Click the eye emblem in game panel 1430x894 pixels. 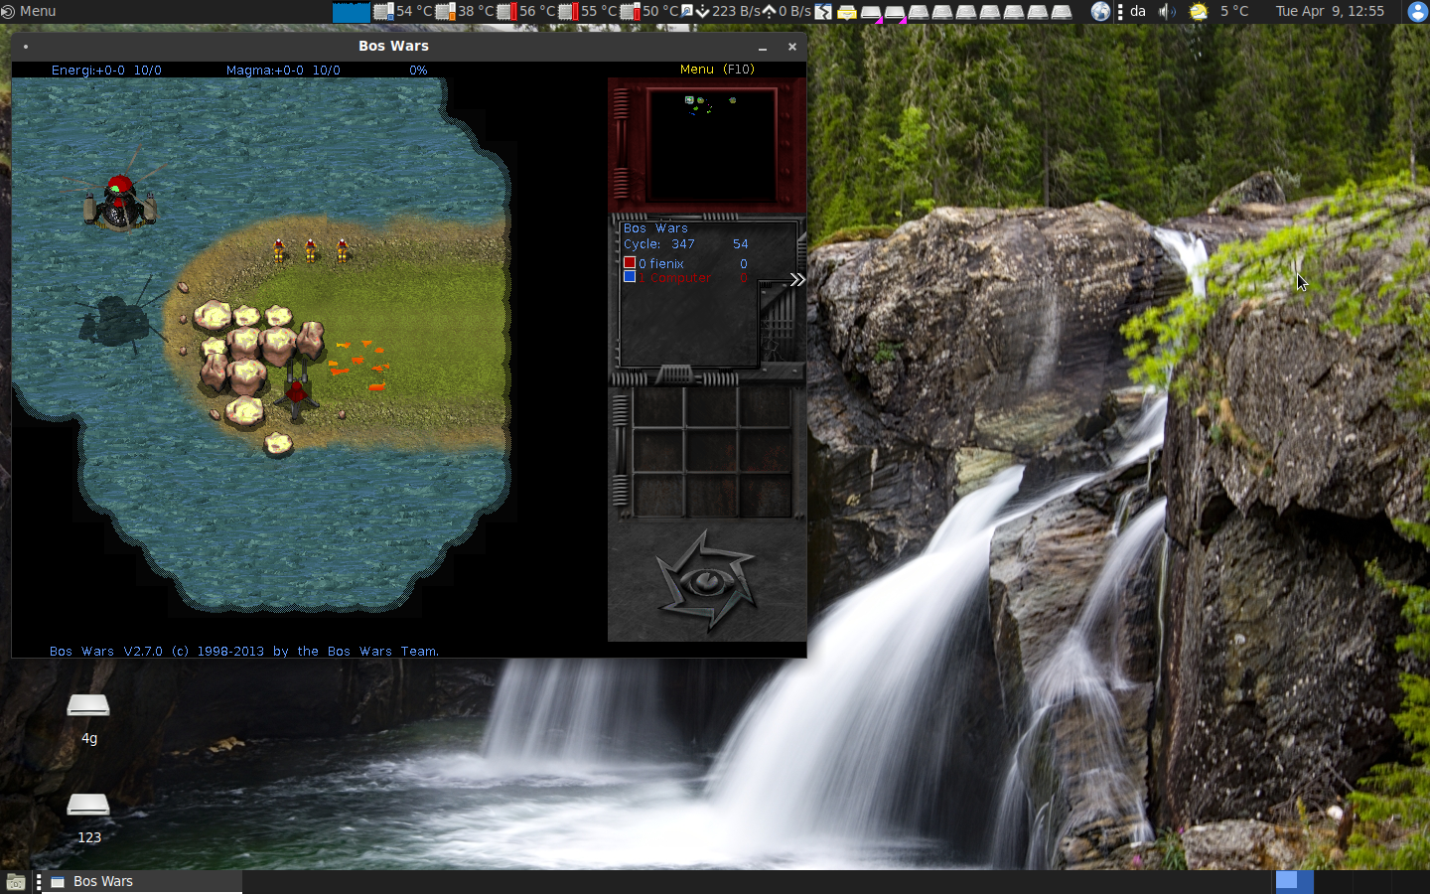coord(706,581)
